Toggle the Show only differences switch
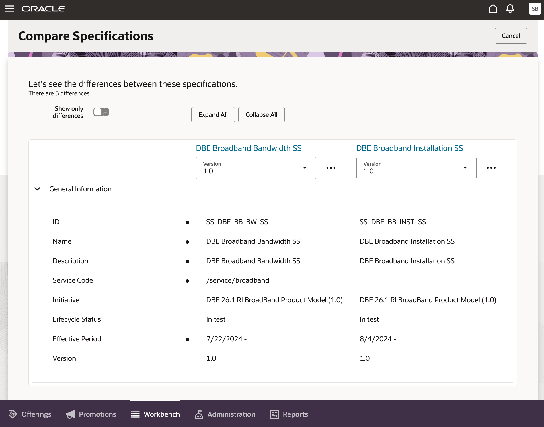This screenshot has height=427, width=544. coord(101,112)
